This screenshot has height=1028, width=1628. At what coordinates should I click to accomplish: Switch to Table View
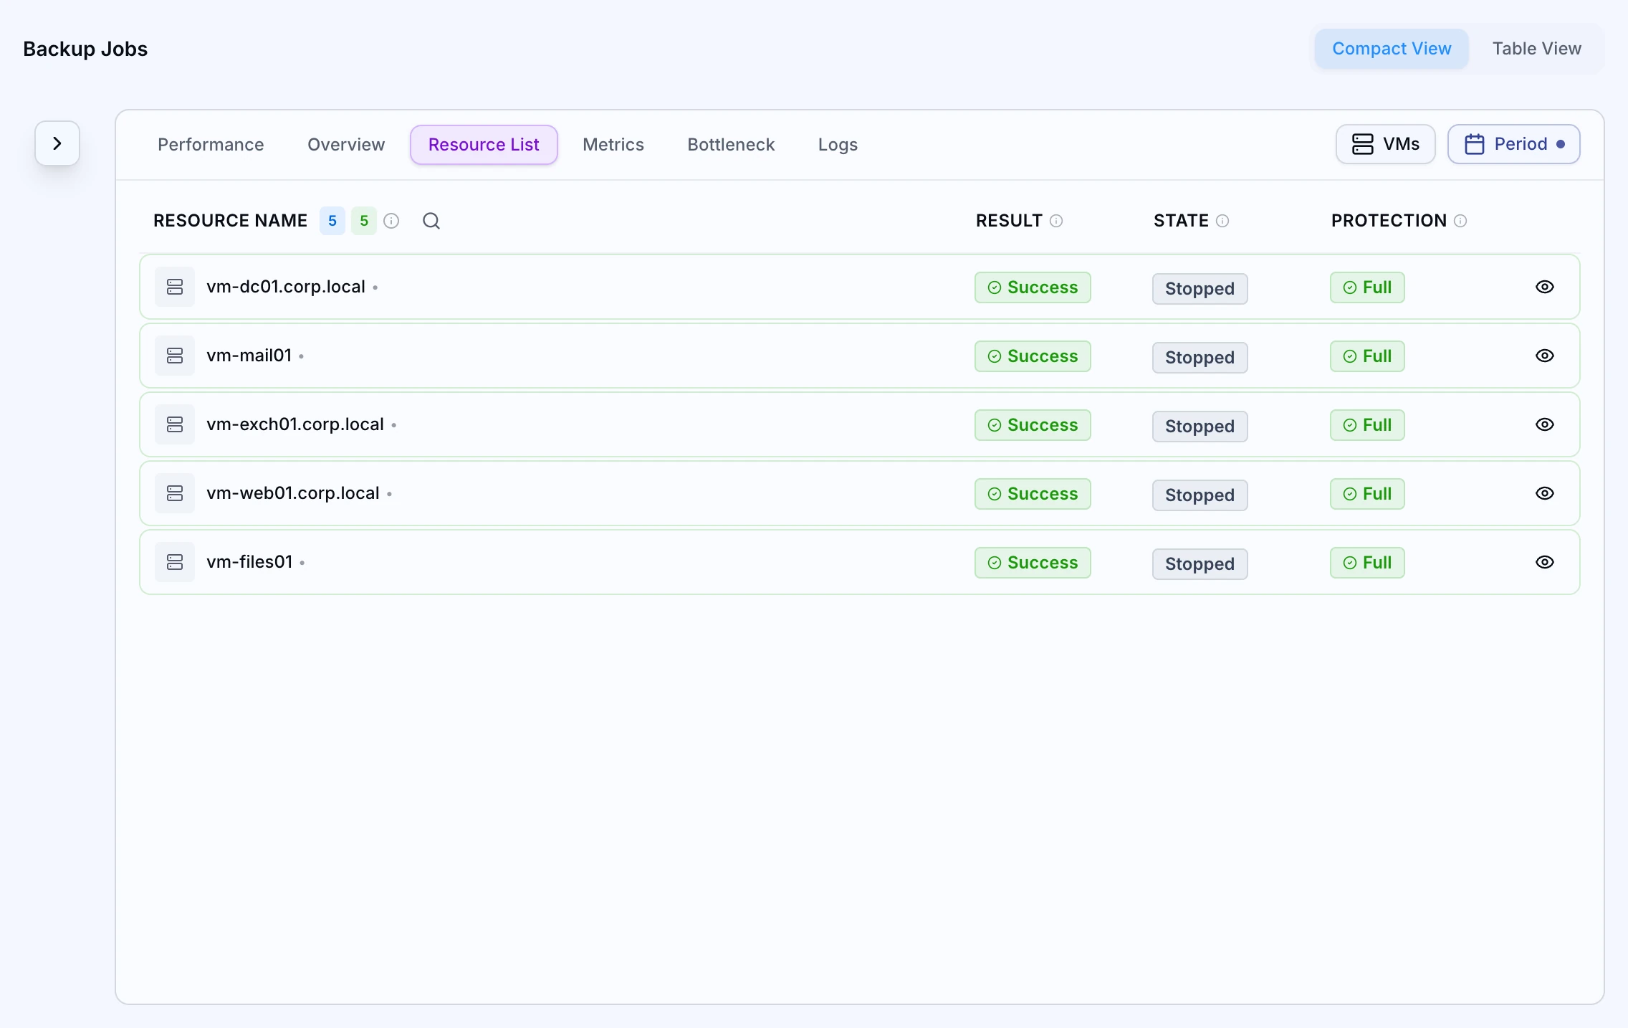[x=1536, y=49]
